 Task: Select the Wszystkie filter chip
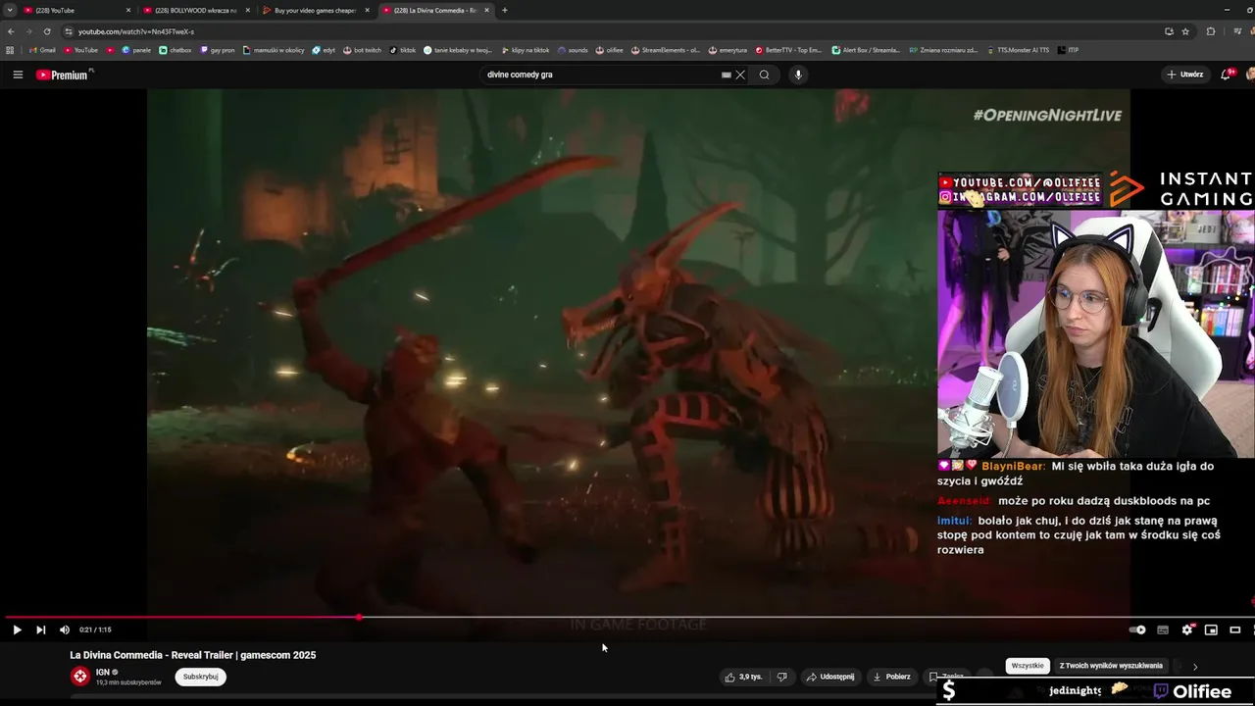[1028, 666]
